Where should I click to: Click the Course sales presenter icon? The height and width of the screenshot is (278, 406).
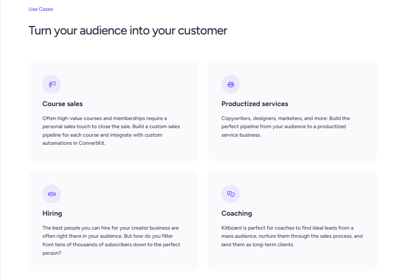click(52, 84)
